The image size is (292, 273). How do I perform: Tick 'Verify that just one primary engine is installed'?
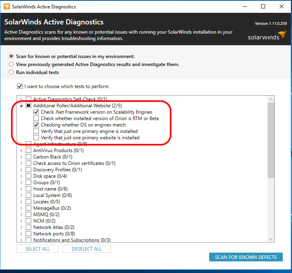point(36,131)
